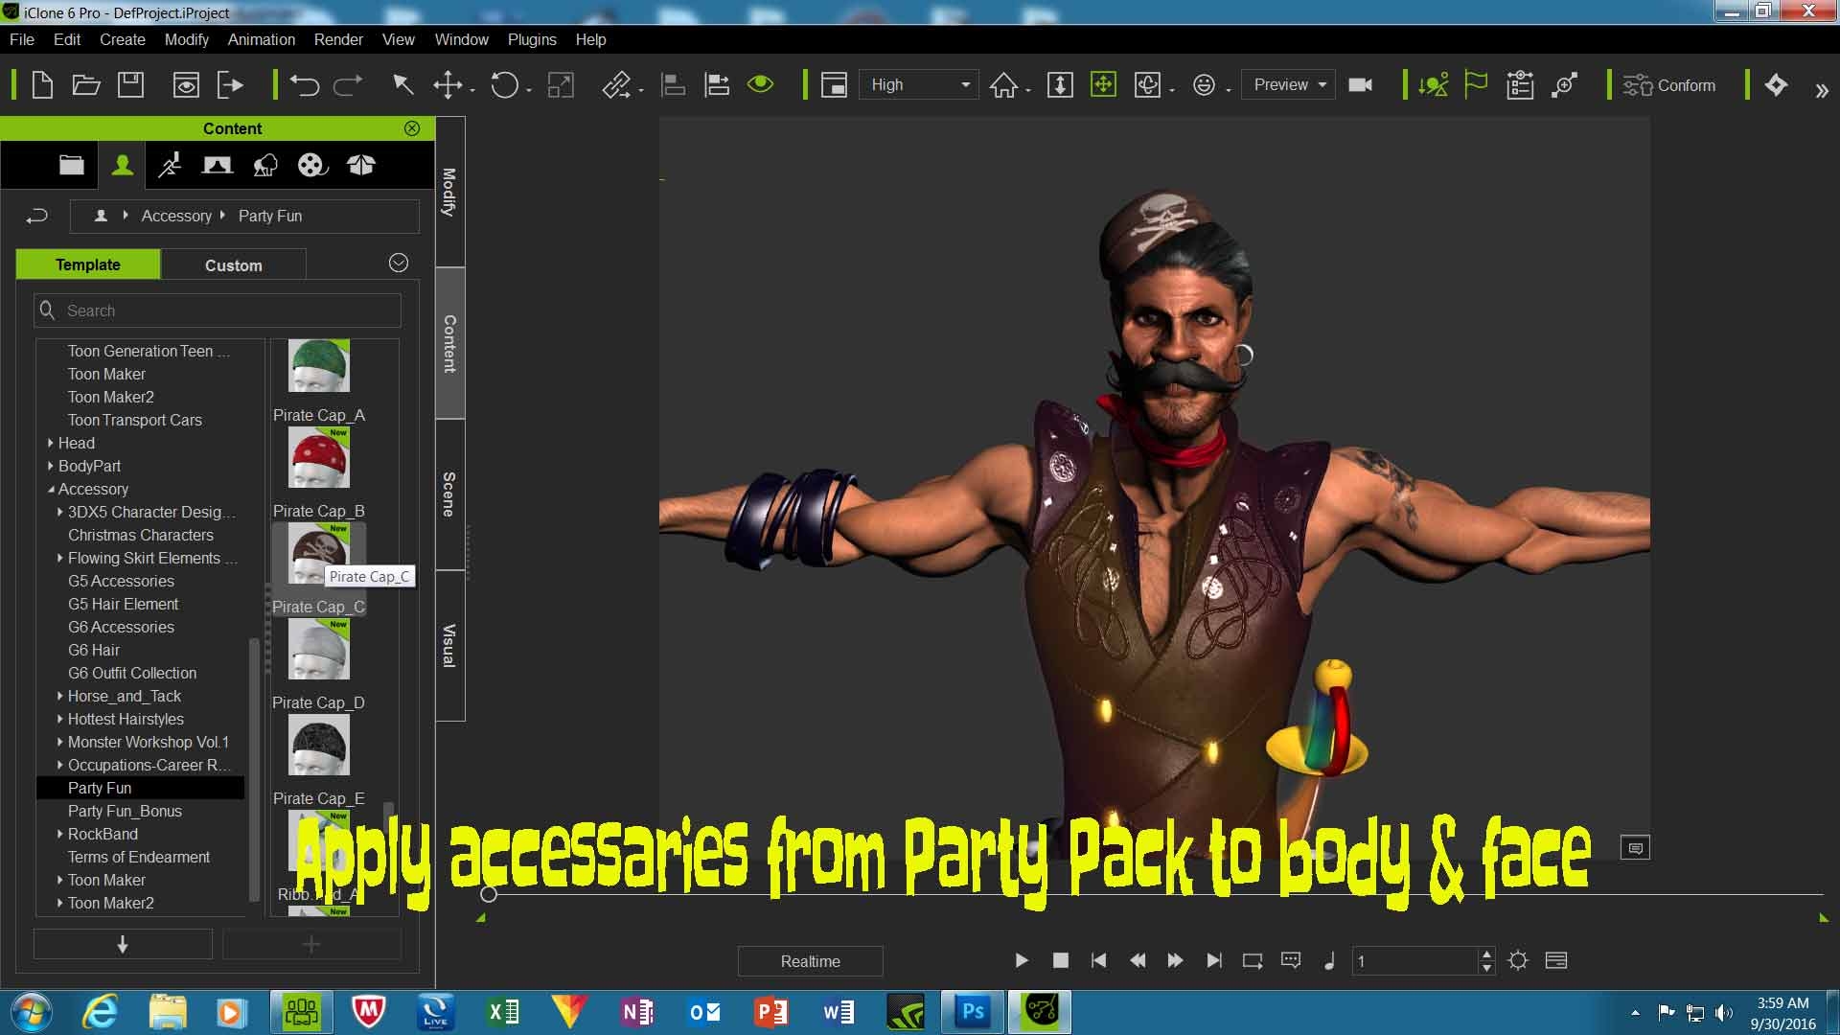Open the timeline panel icon
This screenshot has height=1035, width=1840.
coord(1556,960)
